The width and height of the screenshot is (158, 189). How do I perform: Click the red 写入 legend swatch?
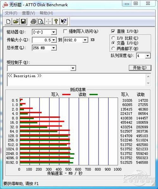click(x=66, y=94)
